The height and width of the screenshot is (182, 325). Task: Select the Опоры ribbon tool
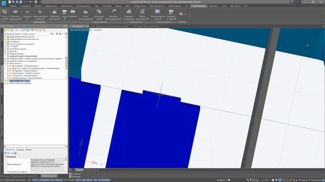click(64, 15)
